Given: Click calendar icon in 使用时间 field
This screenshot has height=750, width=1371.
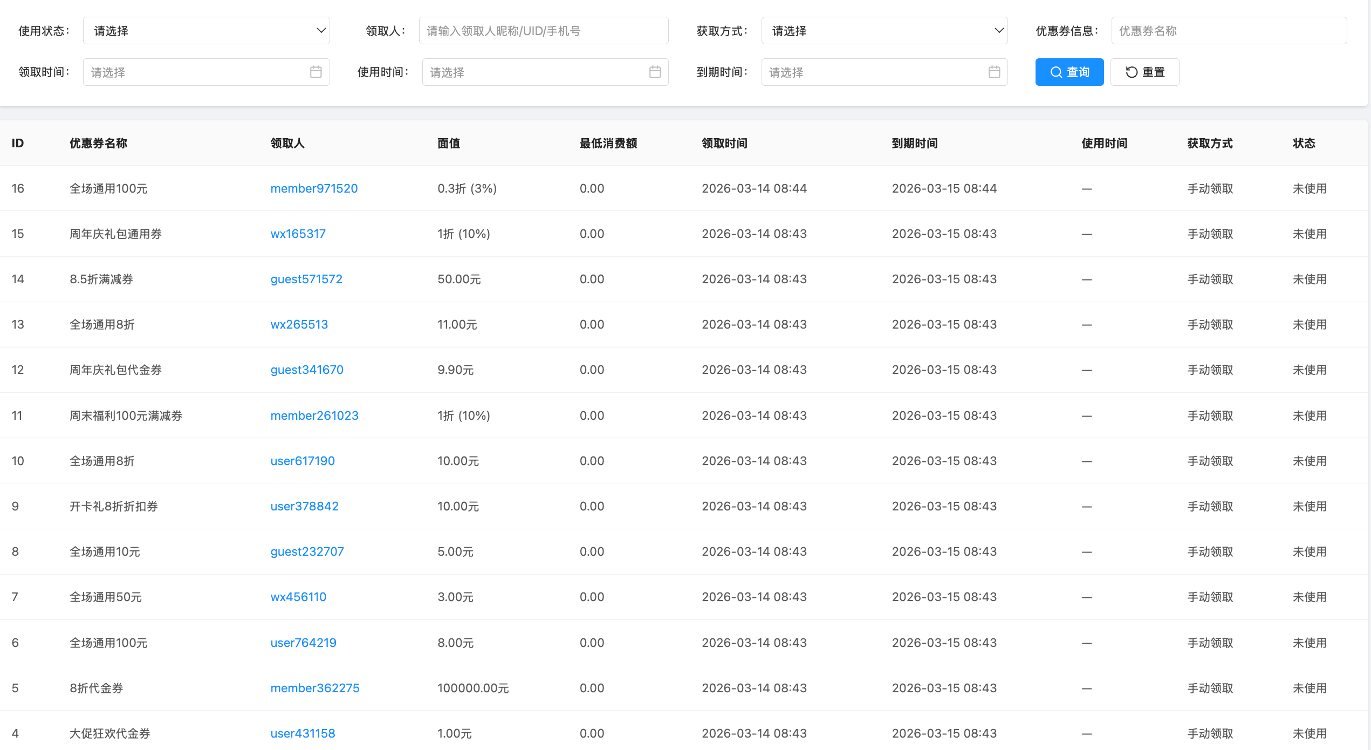Looking at the screenshot, I should point(655,72).
